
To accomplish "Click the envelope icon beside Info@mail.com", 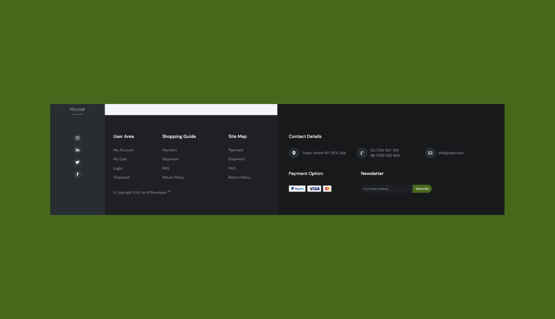I will click(x=430, y=153).
